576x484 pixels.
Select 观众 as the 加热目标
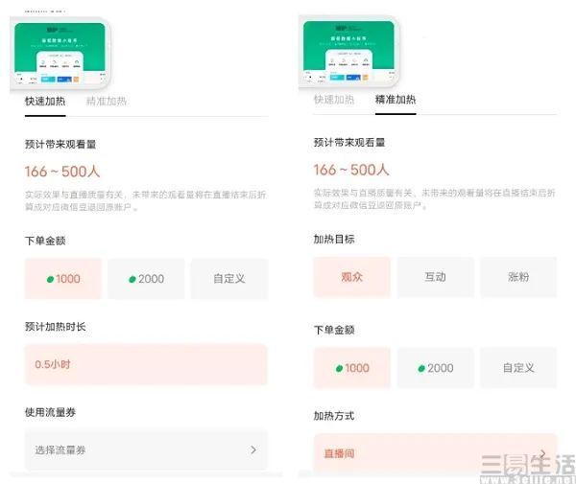(351, 277)
